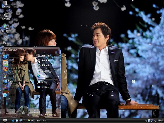This screenshot has height=123, width=164.
Task: Open 记事本 Notepad from the Start menu
Action: click(x=9, y=95)
